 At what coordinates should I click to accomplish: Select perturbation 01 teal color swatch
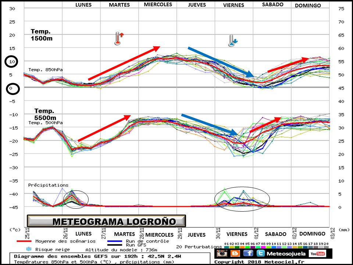(x=227, y=247)
